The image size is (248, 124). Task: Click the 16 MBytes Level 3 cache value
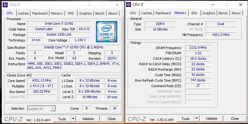(90, 97)
